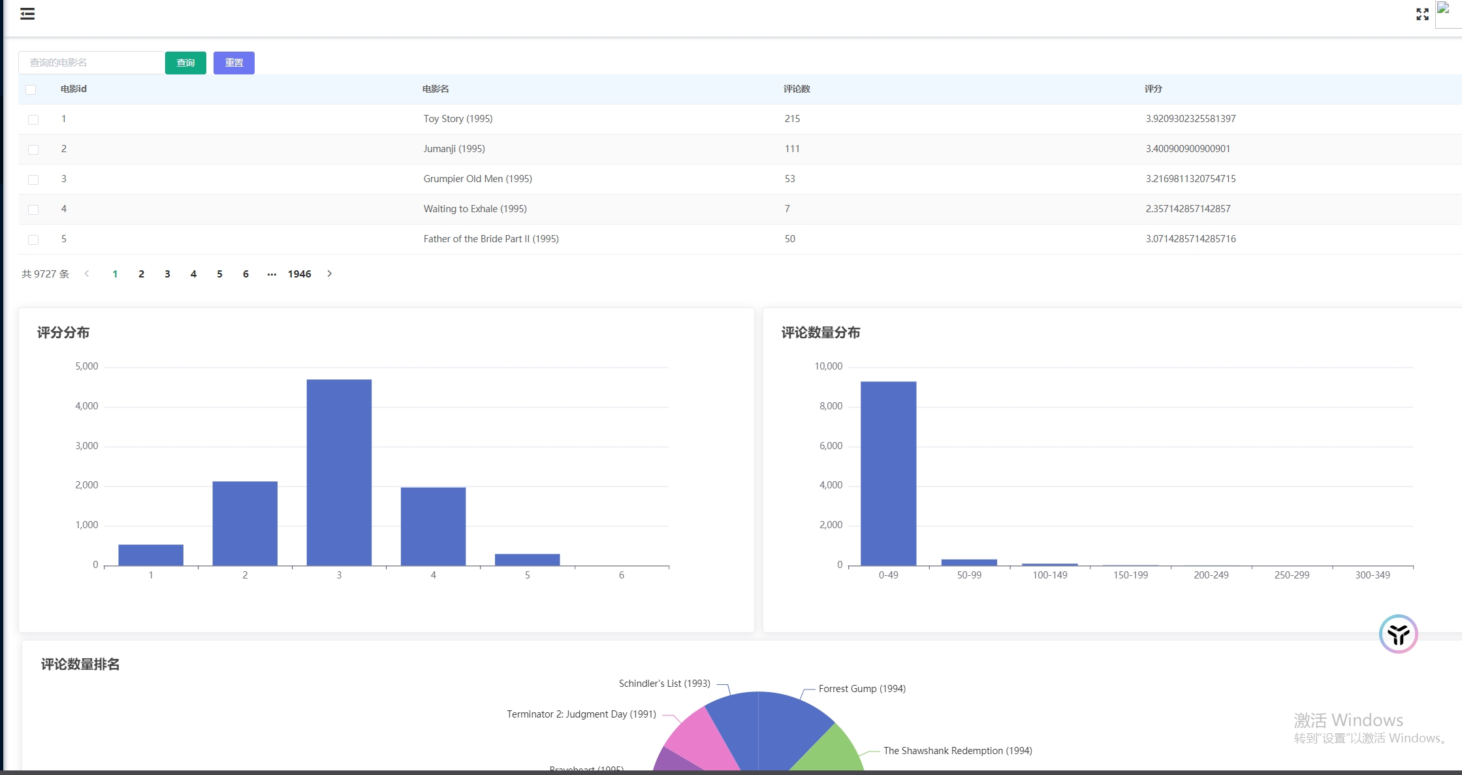Focus the movie name search field
Screen dimensions: 1462x775
(91, 63)
